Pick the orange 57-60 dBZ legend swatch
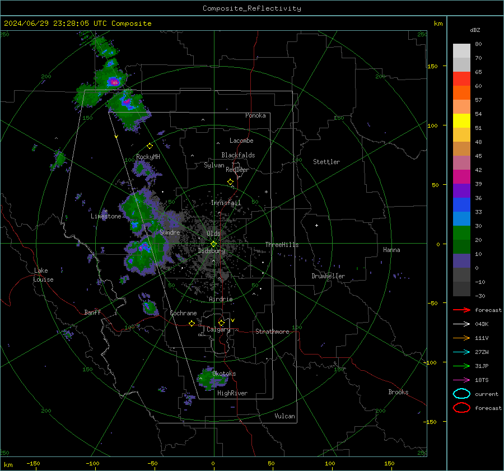 tap(461, 93)
